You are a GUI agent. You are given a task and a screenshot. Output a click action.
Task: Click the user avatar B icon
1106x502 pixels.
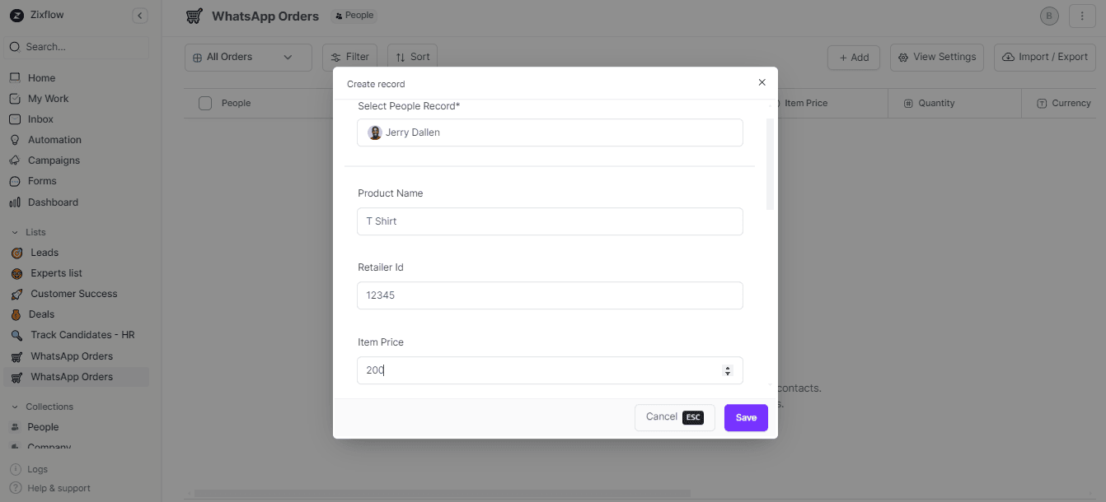[1048, 16]
